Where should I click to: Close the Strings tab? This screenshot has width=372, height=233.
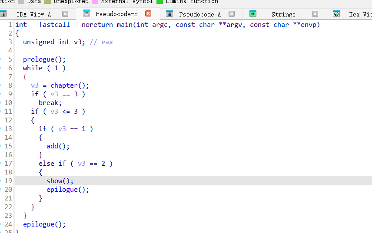pos(315,14)
